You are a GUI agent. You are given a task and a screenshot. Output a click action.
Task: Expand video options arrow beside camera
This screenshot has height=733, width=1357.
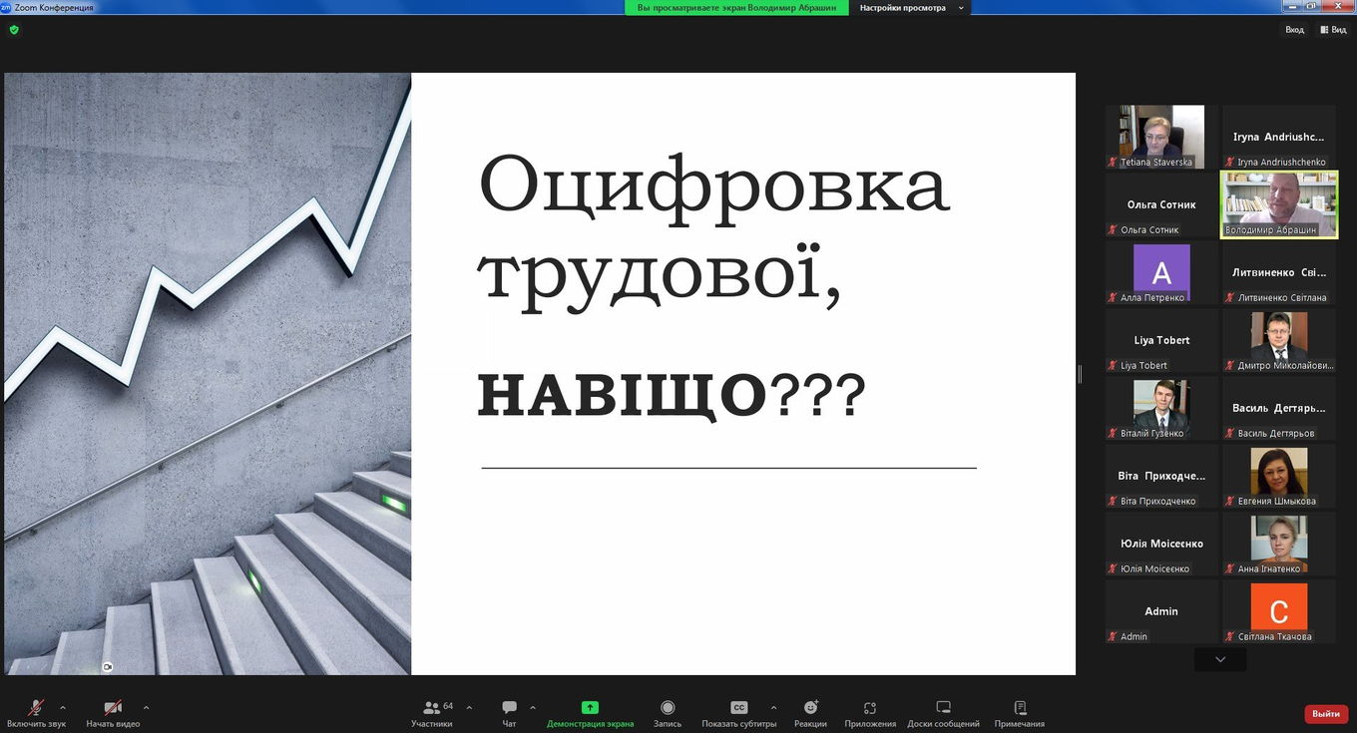146,707
